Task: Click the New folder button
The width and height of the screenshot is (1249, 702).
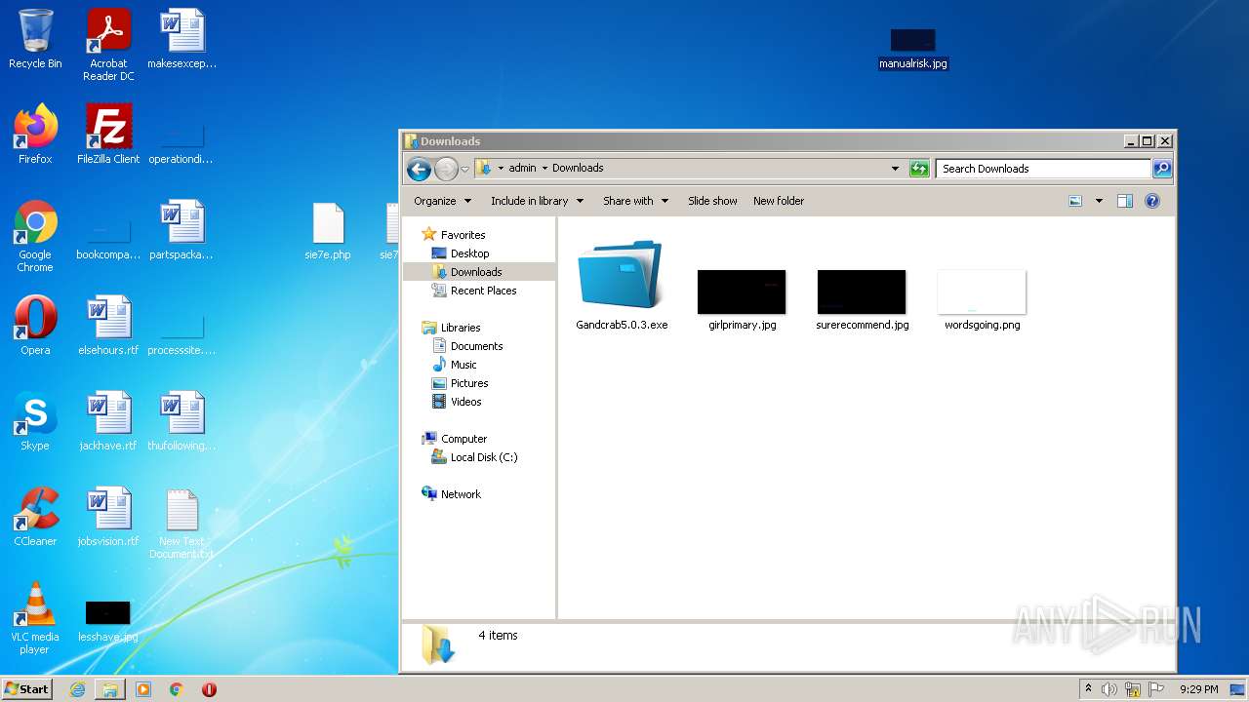Action: click(779, 201)
